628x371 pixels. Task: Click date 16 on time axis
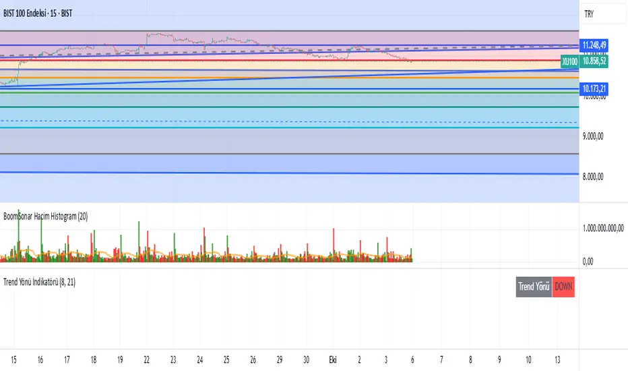pyautogui.click(x=40, y=360)
